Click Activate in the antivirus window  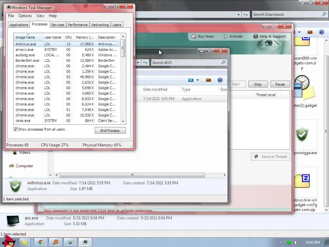[233, 36]
